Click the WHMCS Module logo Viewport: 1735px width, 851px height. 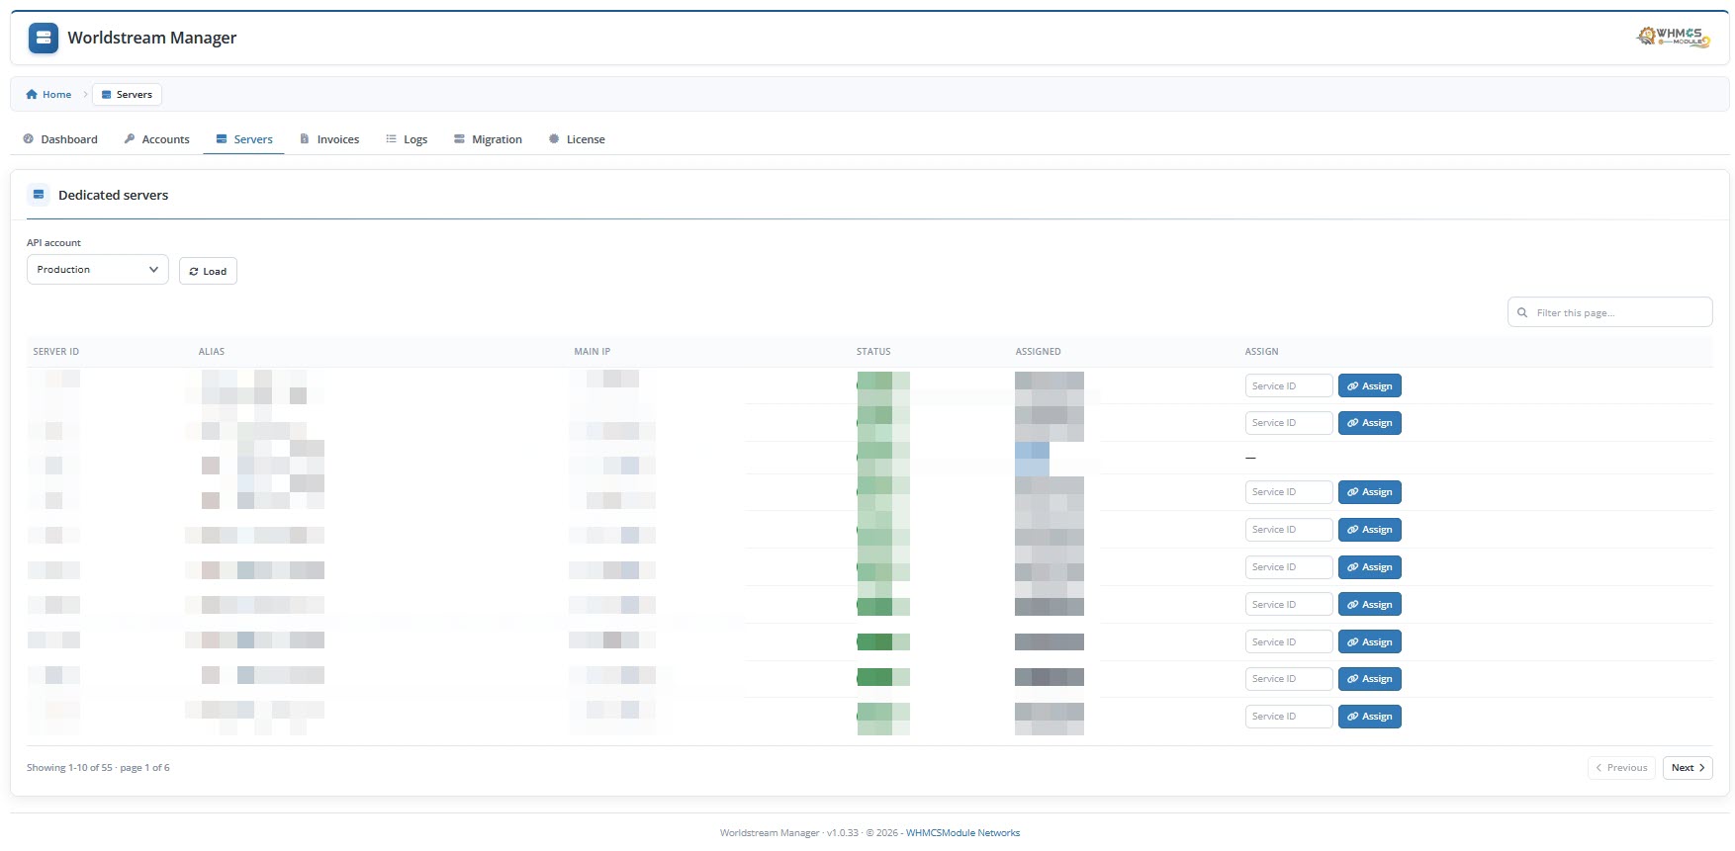1674,38
